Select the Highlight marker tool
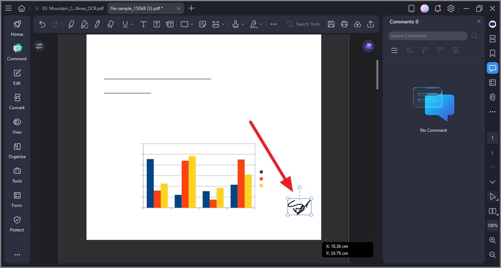 tap(71, 24)
